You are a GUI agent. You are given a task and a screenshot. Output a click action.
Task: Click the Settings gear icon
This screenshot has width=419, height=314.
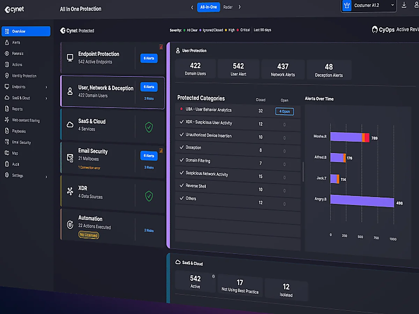7,175
